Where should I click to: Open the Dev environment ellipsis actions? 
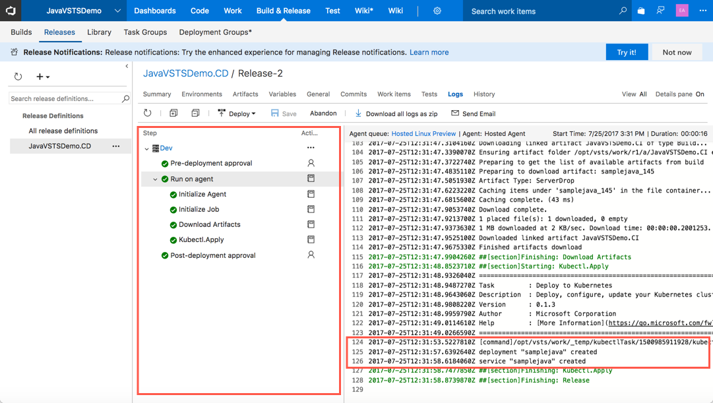[x=311, y=148]
